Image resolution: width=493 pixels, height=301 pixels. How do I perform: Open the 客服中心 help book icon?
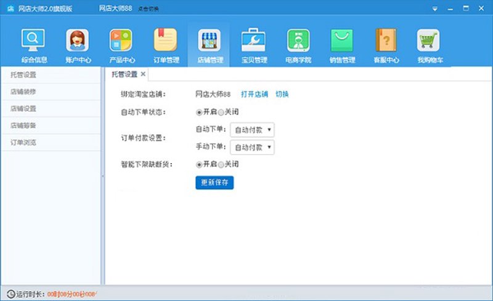coord(386,40)
